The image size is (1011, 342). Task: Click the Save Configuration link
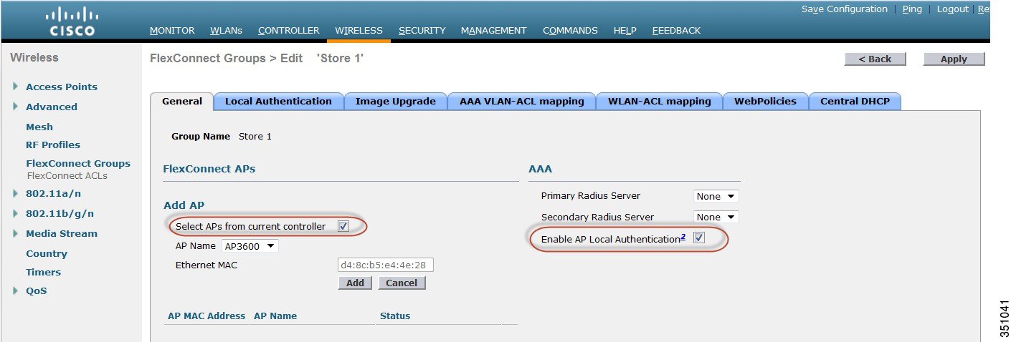845,9
